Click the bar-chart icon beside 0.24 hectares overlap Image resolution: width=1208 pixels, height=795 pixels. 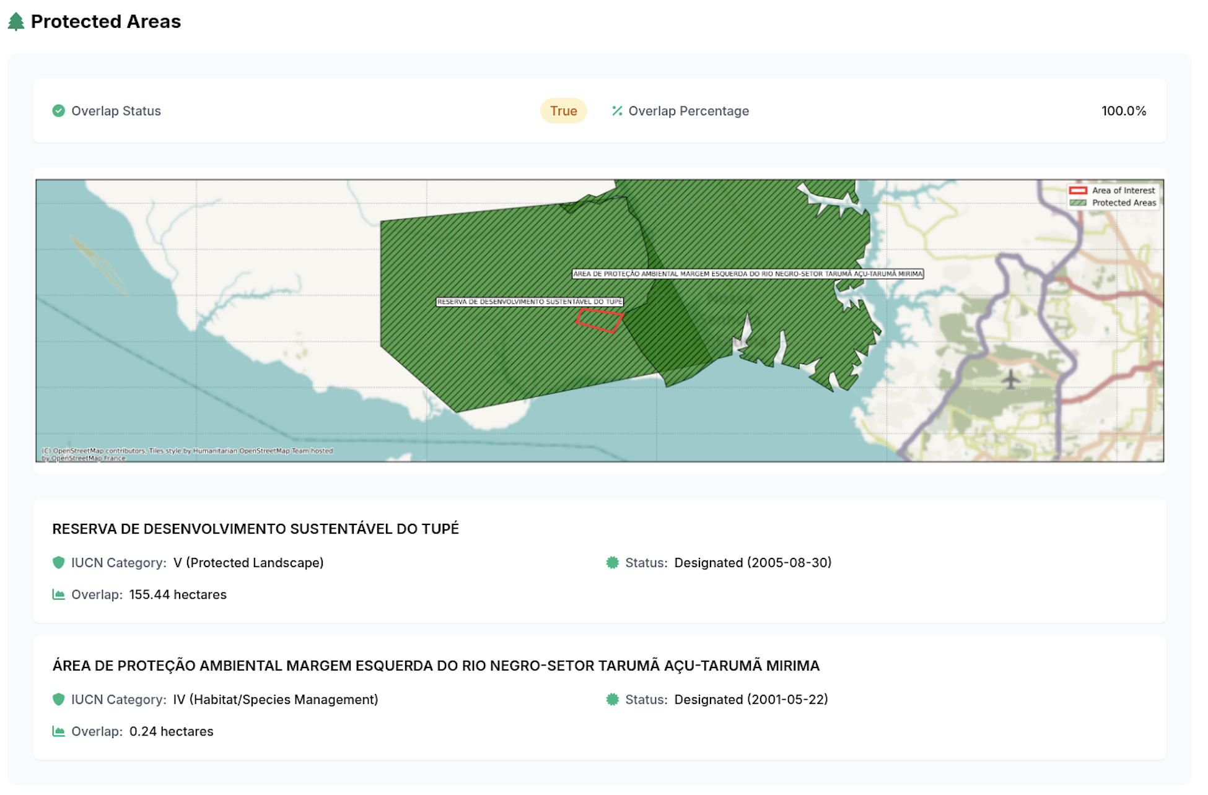[58, 731]
